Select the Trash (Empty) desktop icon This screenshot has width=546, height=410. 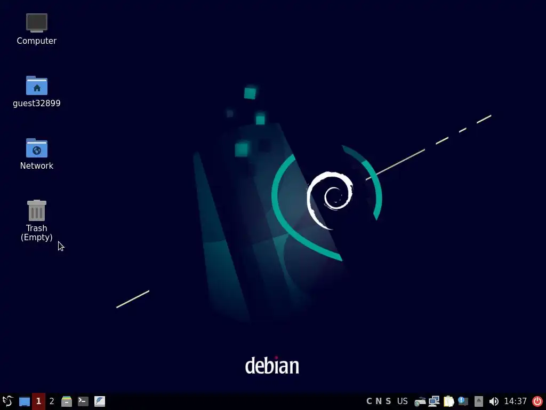tap(37, 220)
